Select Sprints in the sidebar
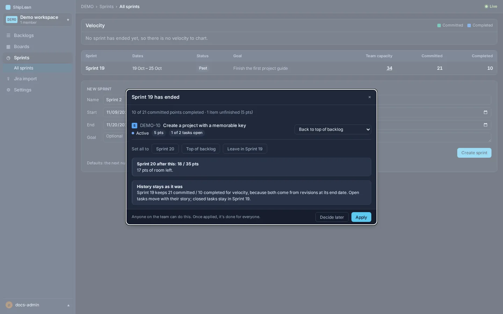The width and height of the screenshot is (503, 314). 38,58
